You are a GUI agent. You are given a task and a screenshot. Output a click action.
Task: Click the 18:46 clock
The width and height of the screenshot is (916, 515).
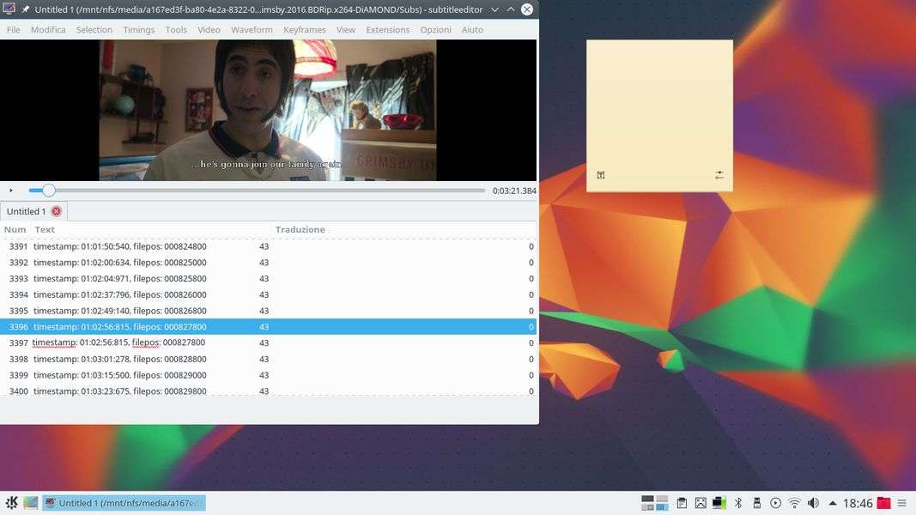pyautogui.click(x=858, y=503)
